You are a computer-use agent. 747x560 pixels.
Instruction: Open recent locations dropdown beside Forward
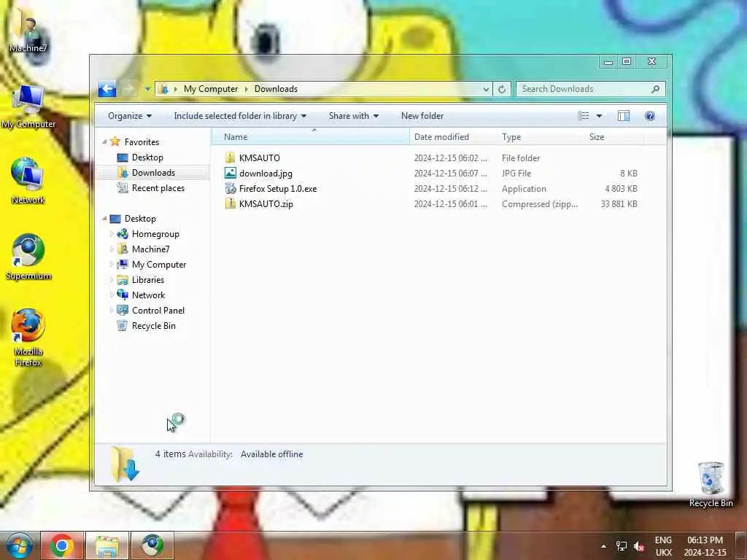(147, 89)
